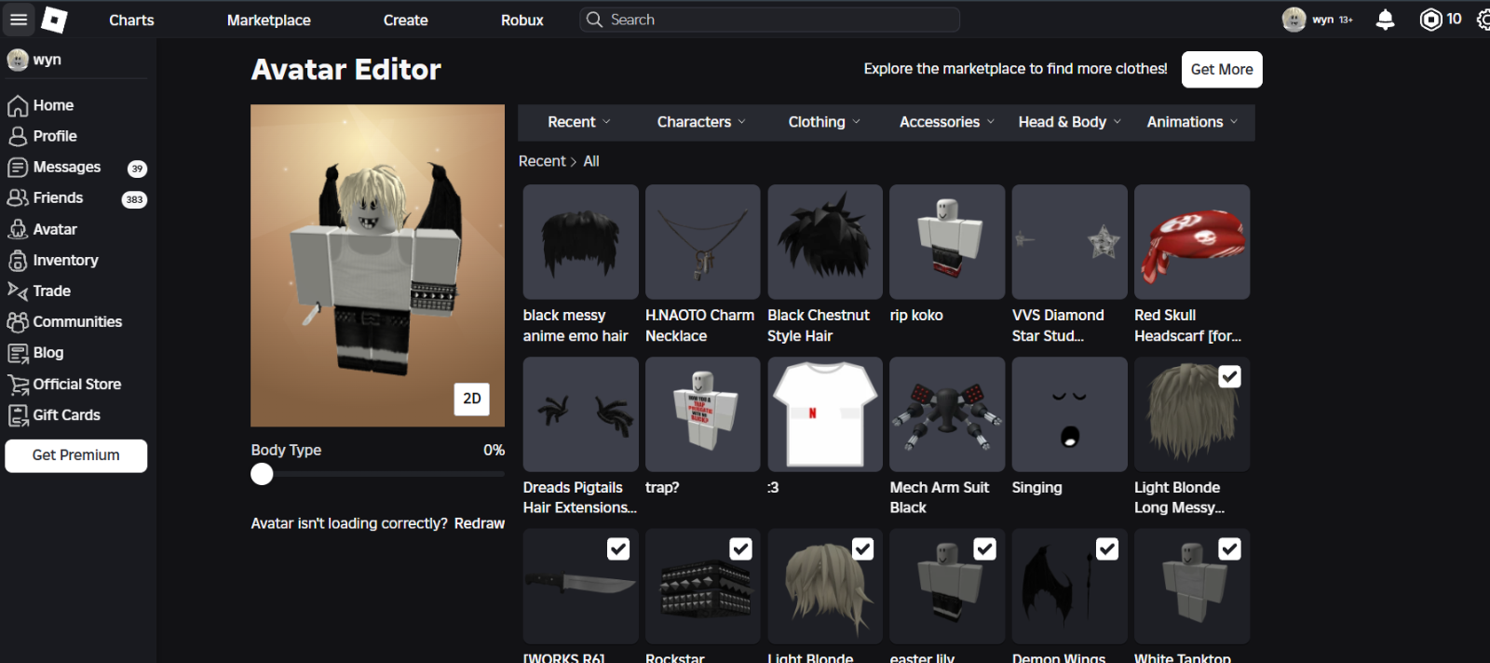Screen dimensions: 1490x663
Task: Expand the Accessories dropdown
Action: point(946,122)
